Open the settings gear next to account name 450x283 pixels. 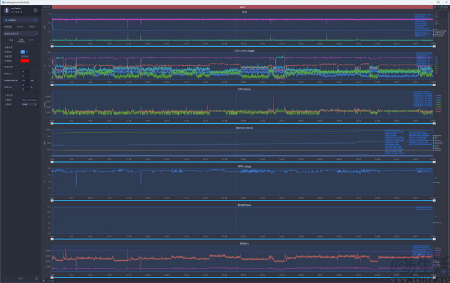click(35, 10)
